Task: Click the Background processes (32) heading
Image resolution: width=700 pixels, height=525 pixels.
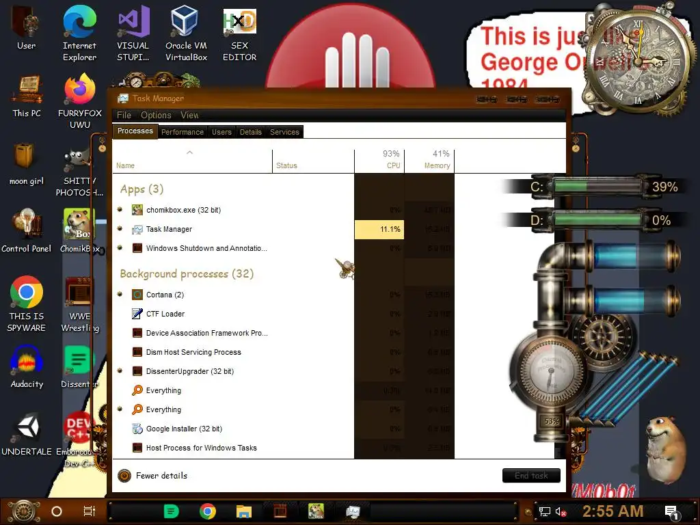Action: 187,273
